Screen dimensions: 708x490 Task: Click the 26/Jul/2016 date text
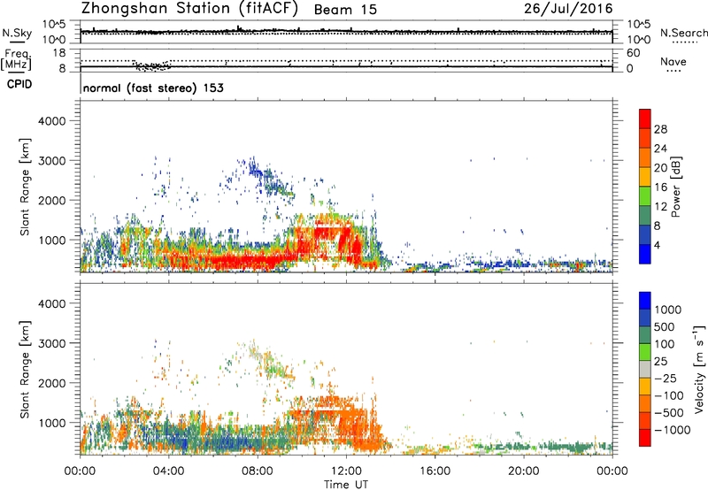[568, 9]
